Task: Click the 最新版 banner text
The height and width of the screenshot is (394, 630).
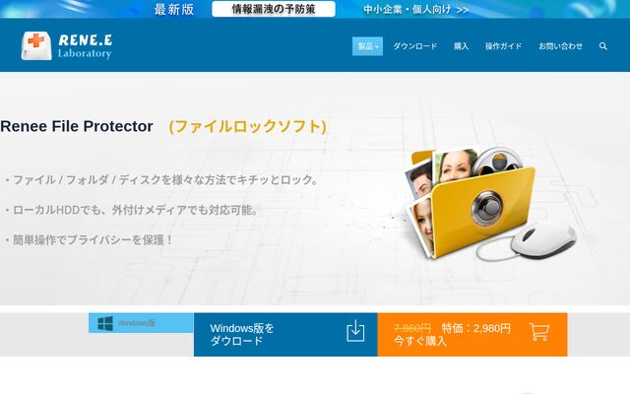Action: (x=174, y=9)
